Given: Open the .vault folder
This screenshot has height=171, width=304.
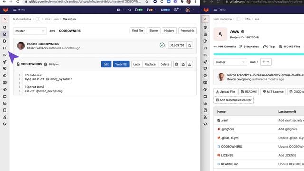Looking at the screenshot, I should click(225, 120).
